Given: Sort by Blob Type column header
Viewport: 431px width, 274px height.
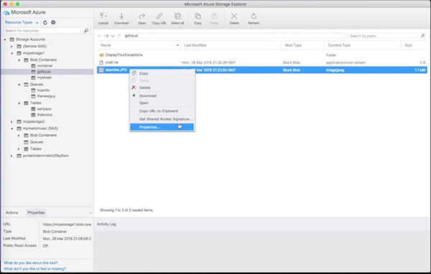Looking at the screenshot, I should point(302,45).
